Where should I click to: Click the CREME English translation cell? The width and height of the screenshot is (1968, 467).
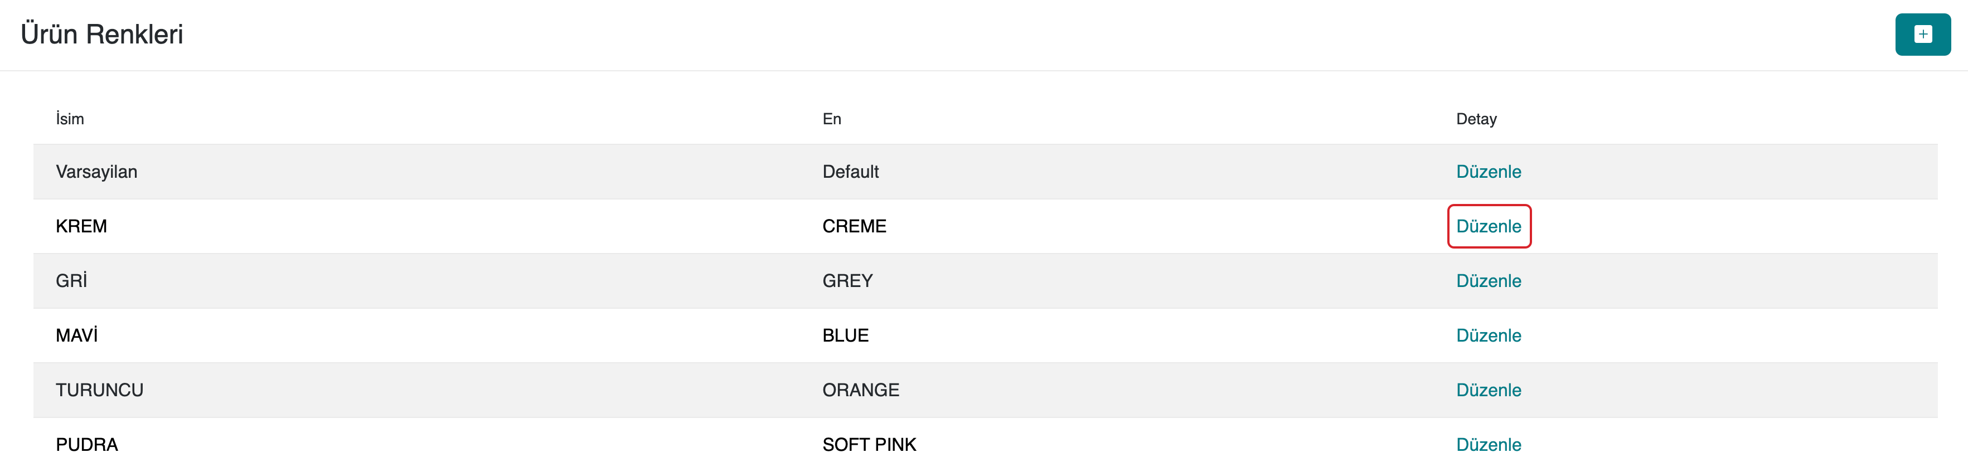point(854,227)
